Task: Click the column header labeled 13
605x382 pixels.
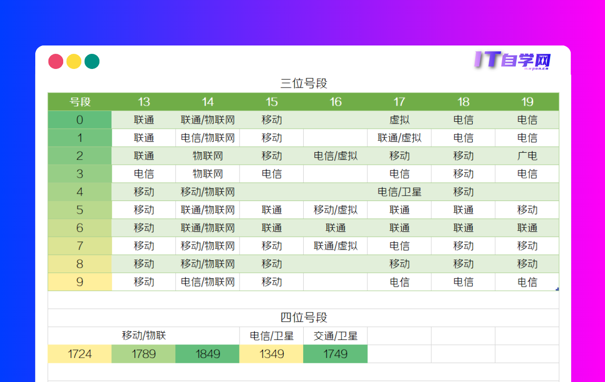Action: coord(144,102)
